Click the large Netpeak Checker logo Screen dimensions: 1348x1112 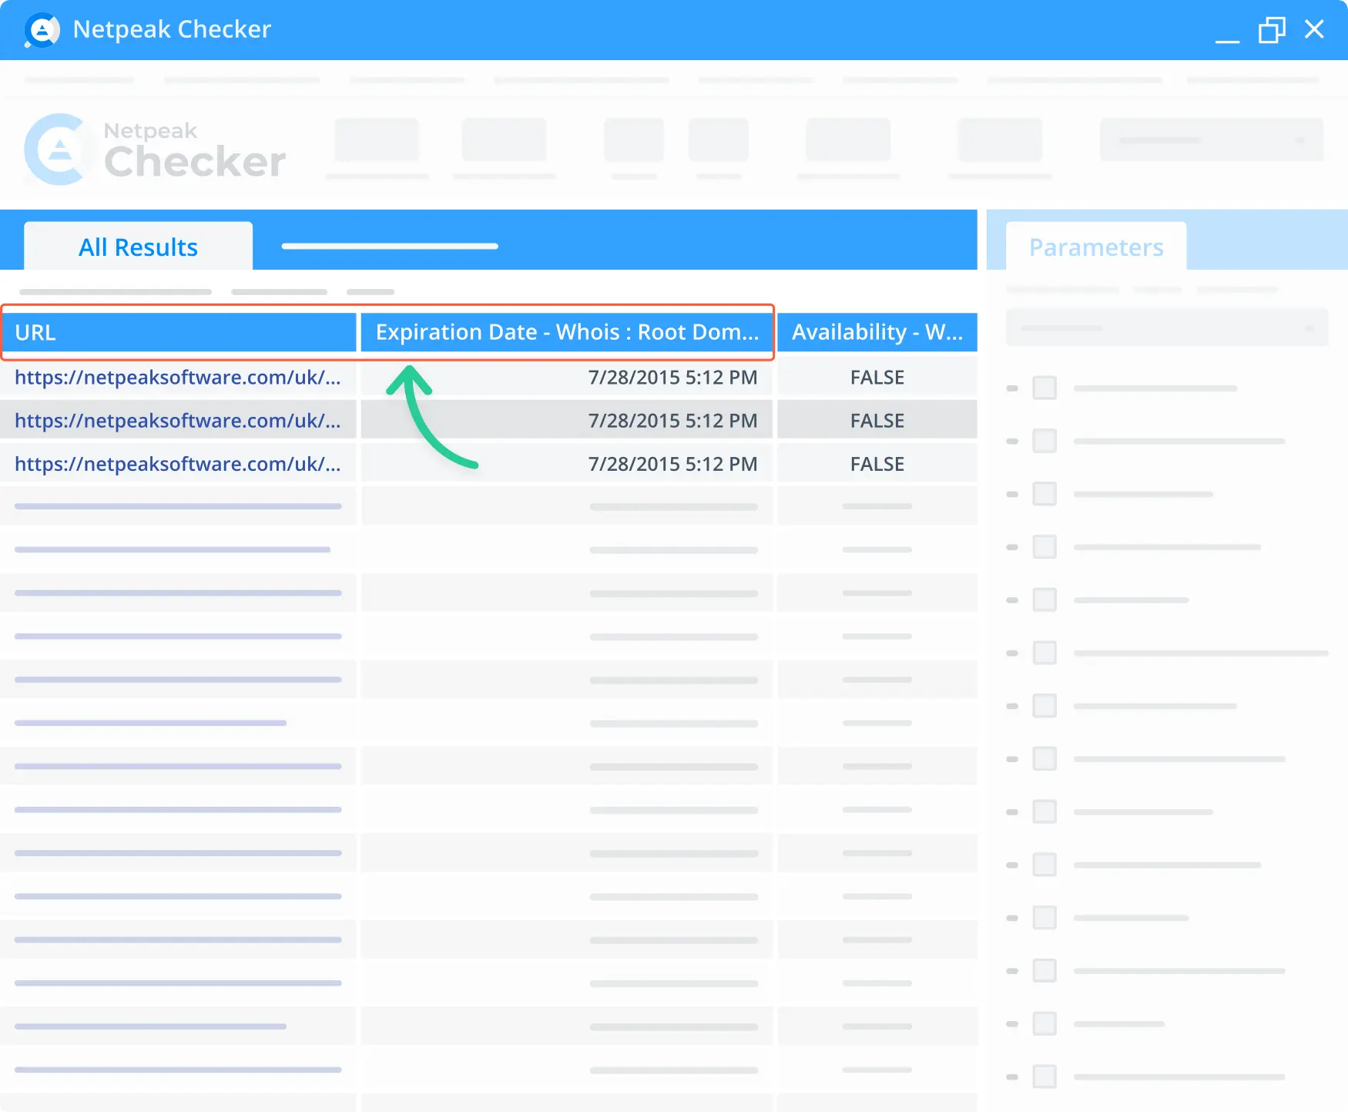156,149
